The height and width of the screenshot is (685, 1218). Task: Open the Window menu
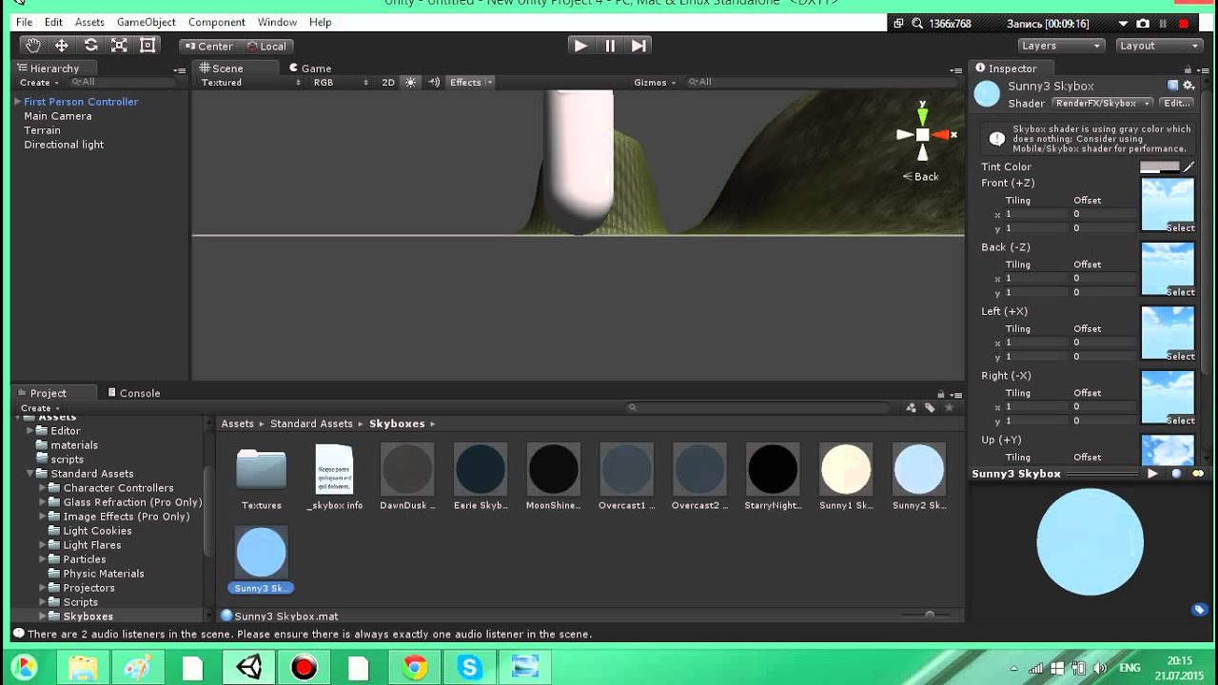point(277,22)
